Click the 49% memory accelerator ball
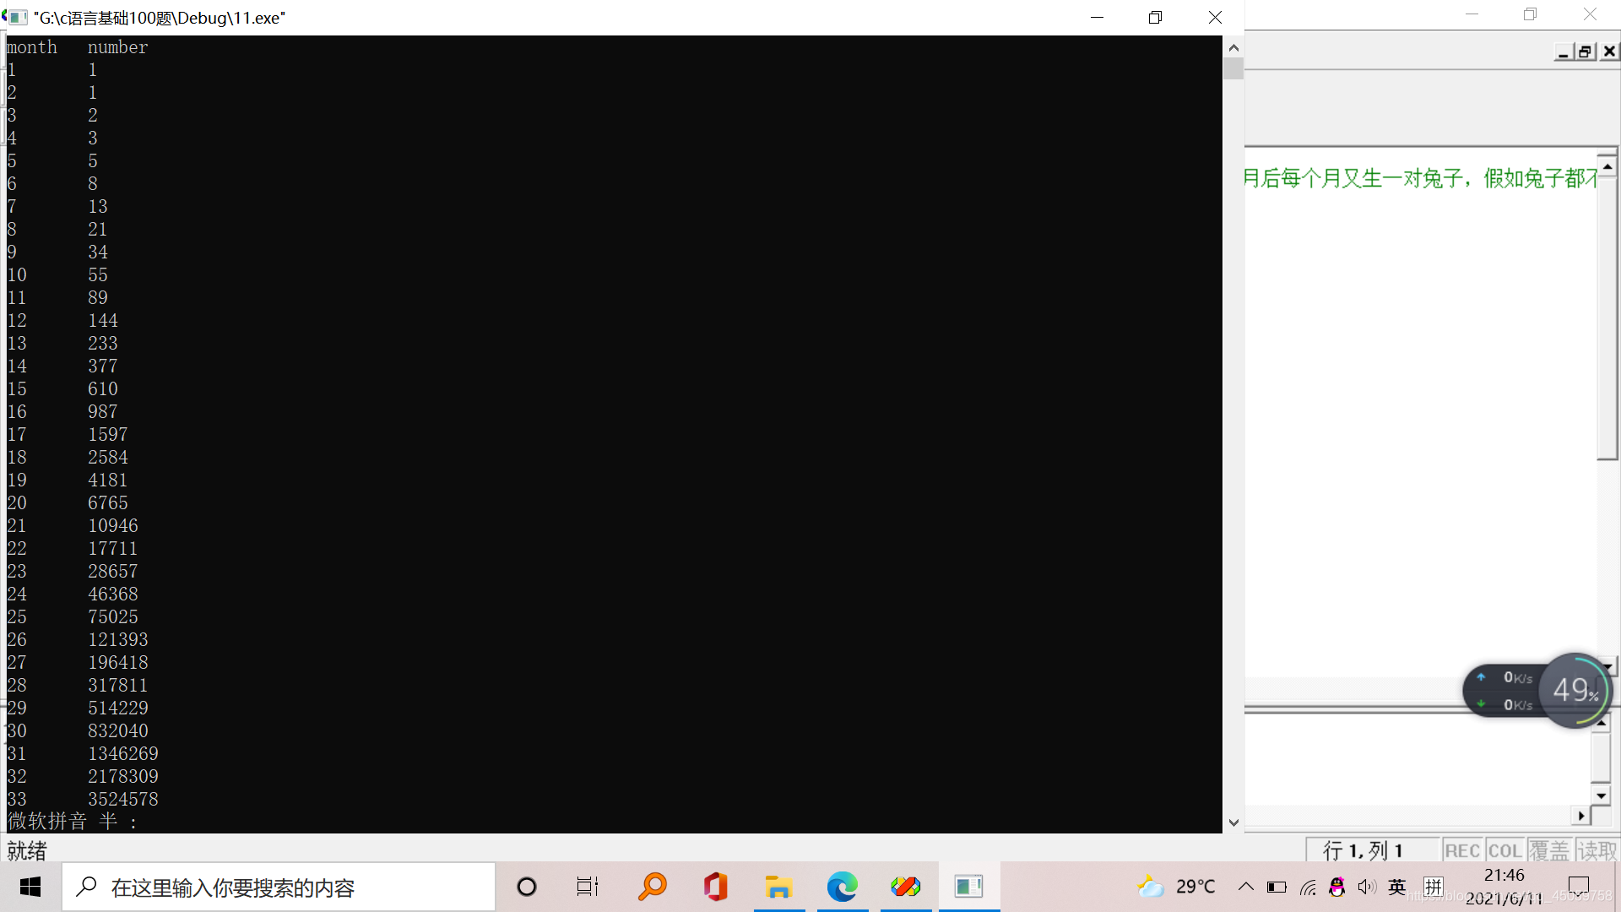 [x=1575, y=690]
